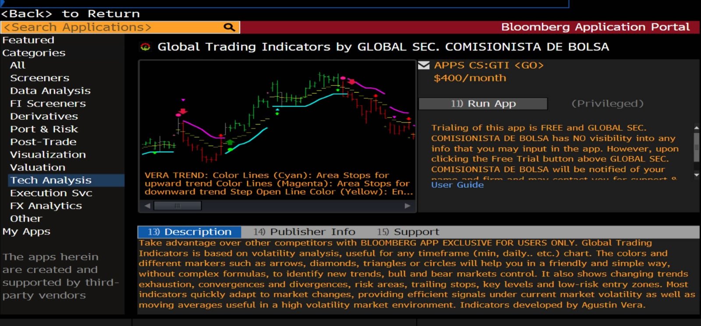Click the screenshot carousel right arrow
This screenshot has height=326, width=701.
pyautogui.click(x=407, y=206)
